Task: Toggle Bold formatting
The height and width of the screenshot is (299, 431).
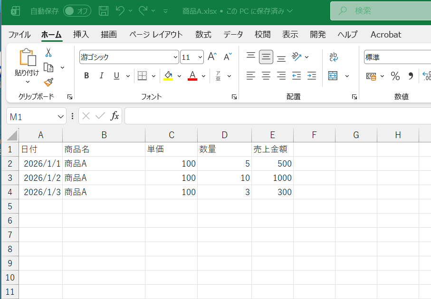Action: point(86,75)
